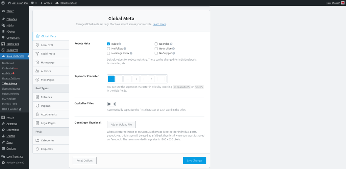The height and width of the screenshot is (169, 346).
Task: Click the comments bubble icon in admin bar
Action: coord(32,3)
